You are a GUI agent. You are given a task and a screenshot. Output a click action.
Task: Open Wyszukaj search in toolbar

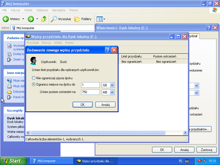point(61,19)
